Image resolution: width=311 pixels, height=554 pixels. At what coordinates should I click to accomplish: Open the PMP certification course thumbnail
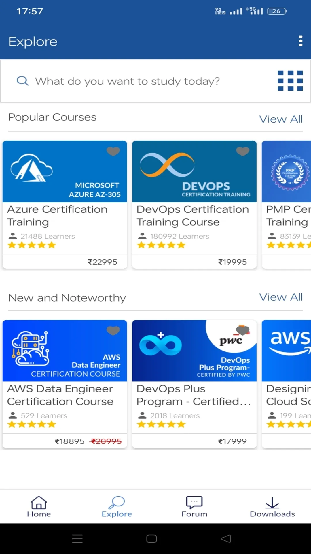click(x=287, y=171)
